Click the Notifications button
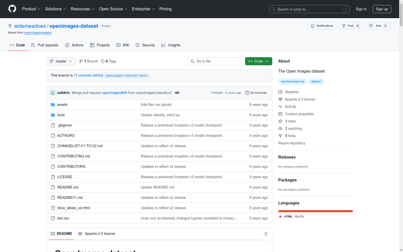Viewport: 403px width, 252px height. pyautogui.click(x=322, y=26)
